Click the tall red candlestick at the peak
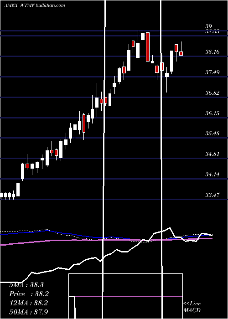Image resolution: width=228 pixels, height=319 pixels. coord(148,47)
